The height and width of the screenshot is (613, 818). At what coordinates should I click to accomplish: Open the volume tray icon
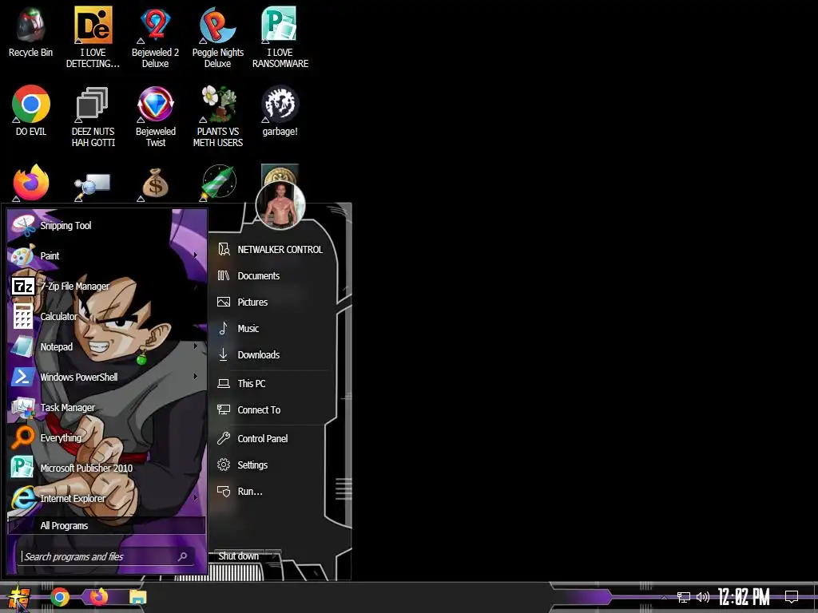pyautogui.click(x=703, y=597)
